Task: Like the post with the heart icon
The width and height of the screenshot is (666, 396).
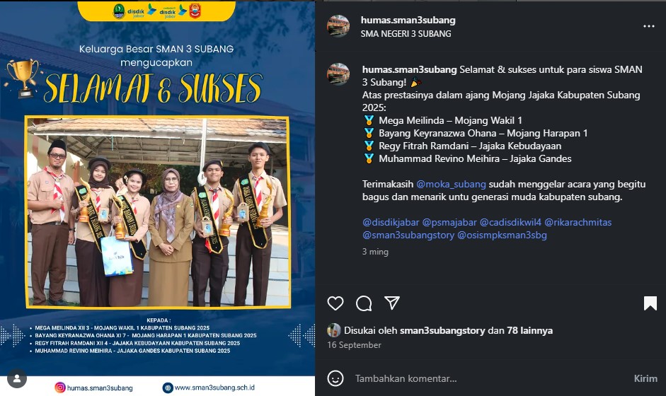Action: click(335, 303)
